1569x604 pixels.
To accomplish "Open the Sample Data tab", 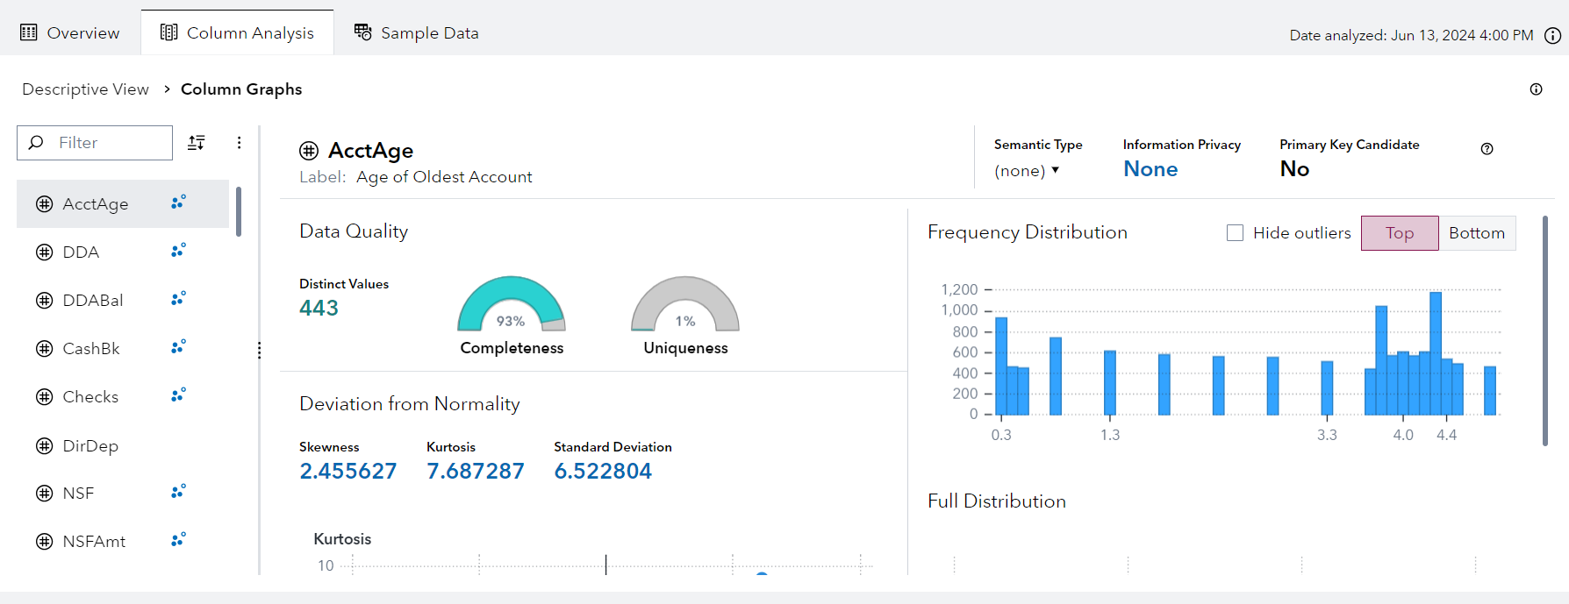I will 417,33.
